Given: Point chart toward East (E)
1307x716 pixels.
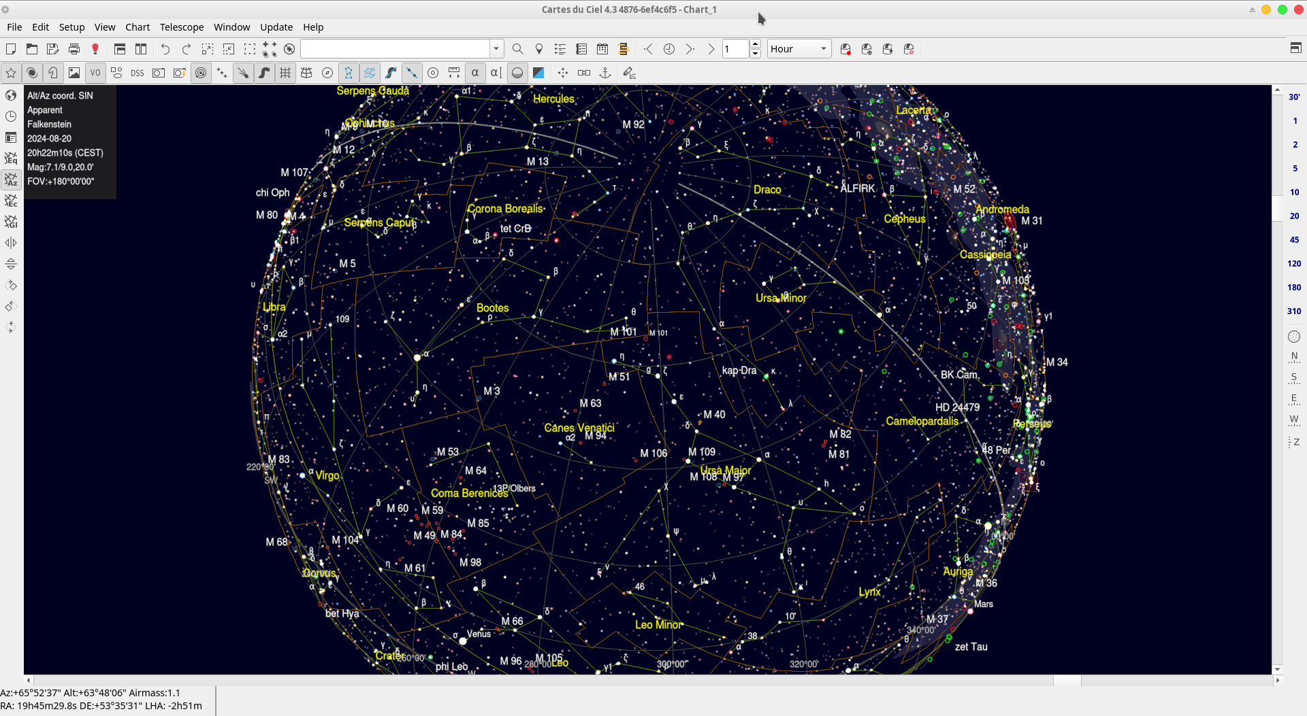Looking at the screenshot, I should click(x=1294, y=398).
